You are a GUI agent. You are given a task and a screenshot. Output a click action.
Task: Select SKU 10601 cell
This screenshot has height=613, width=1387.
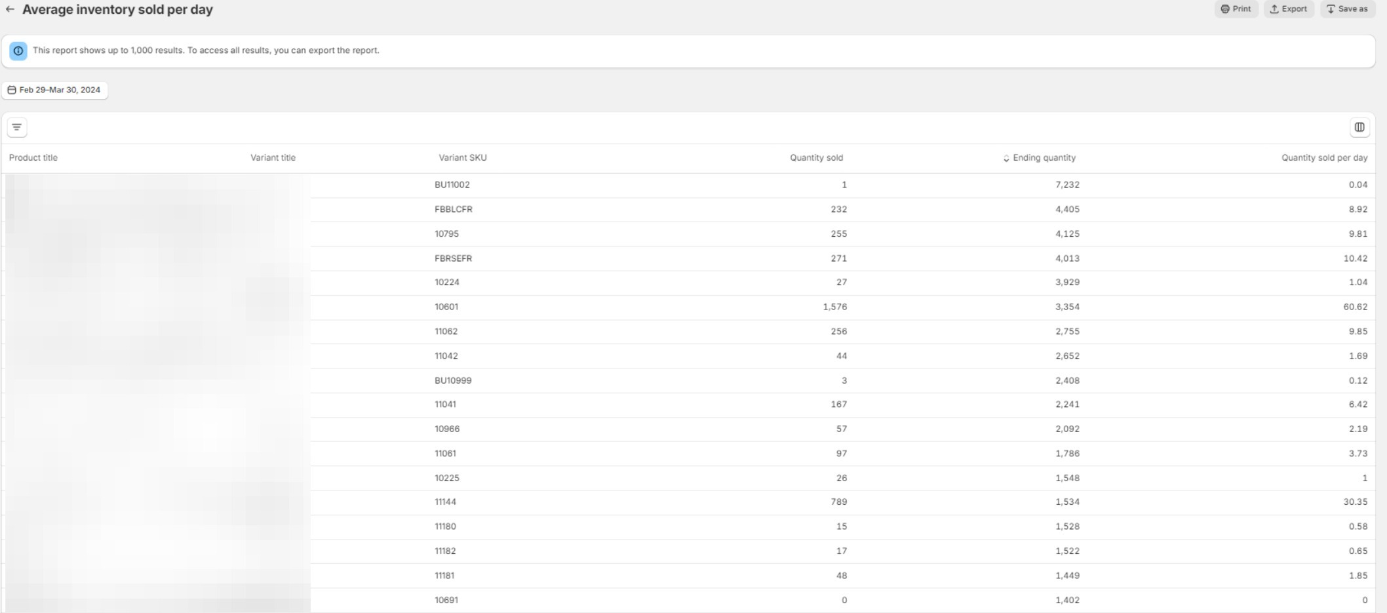(446, 307)
